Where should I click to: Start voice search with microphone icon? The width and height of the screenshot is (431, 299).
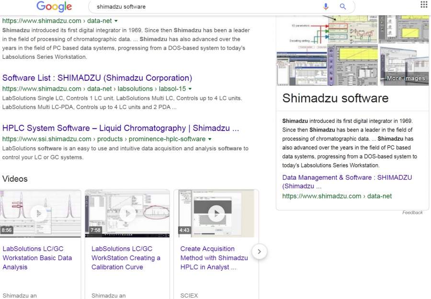click(x=326, y=7)
